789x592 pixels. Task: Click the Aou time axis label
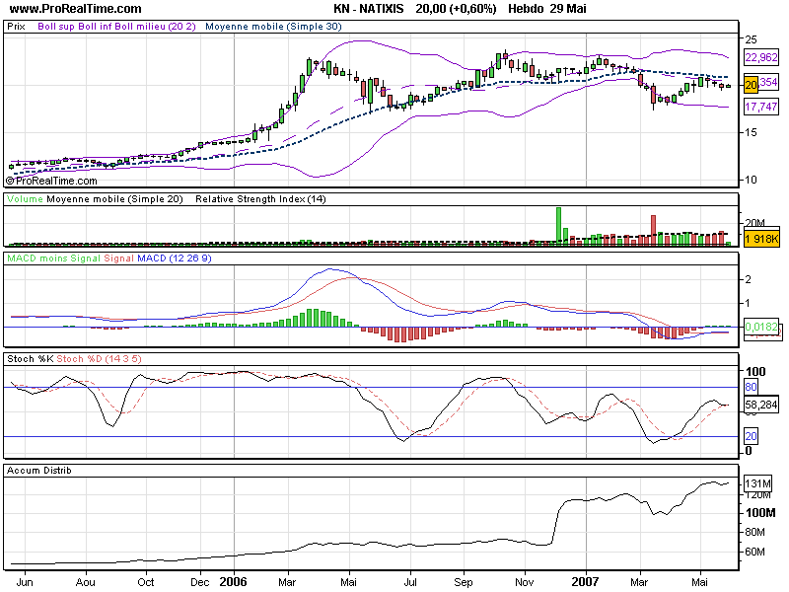86,582
